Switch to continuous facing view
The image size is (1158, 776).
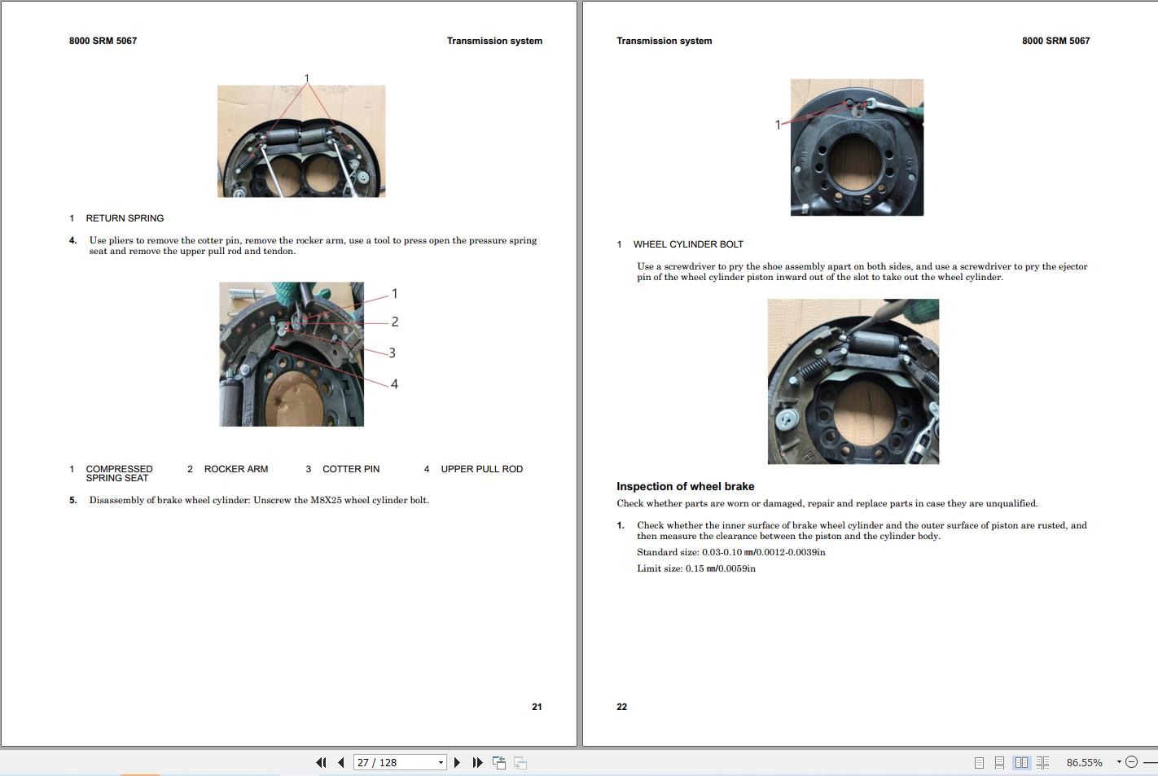pos(1043,763)
